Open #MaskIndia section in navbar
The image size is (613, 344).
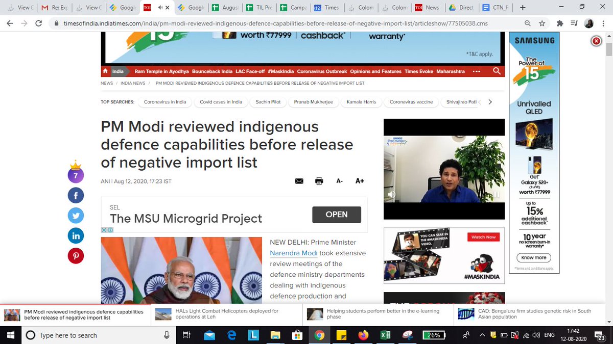point(280,71)
